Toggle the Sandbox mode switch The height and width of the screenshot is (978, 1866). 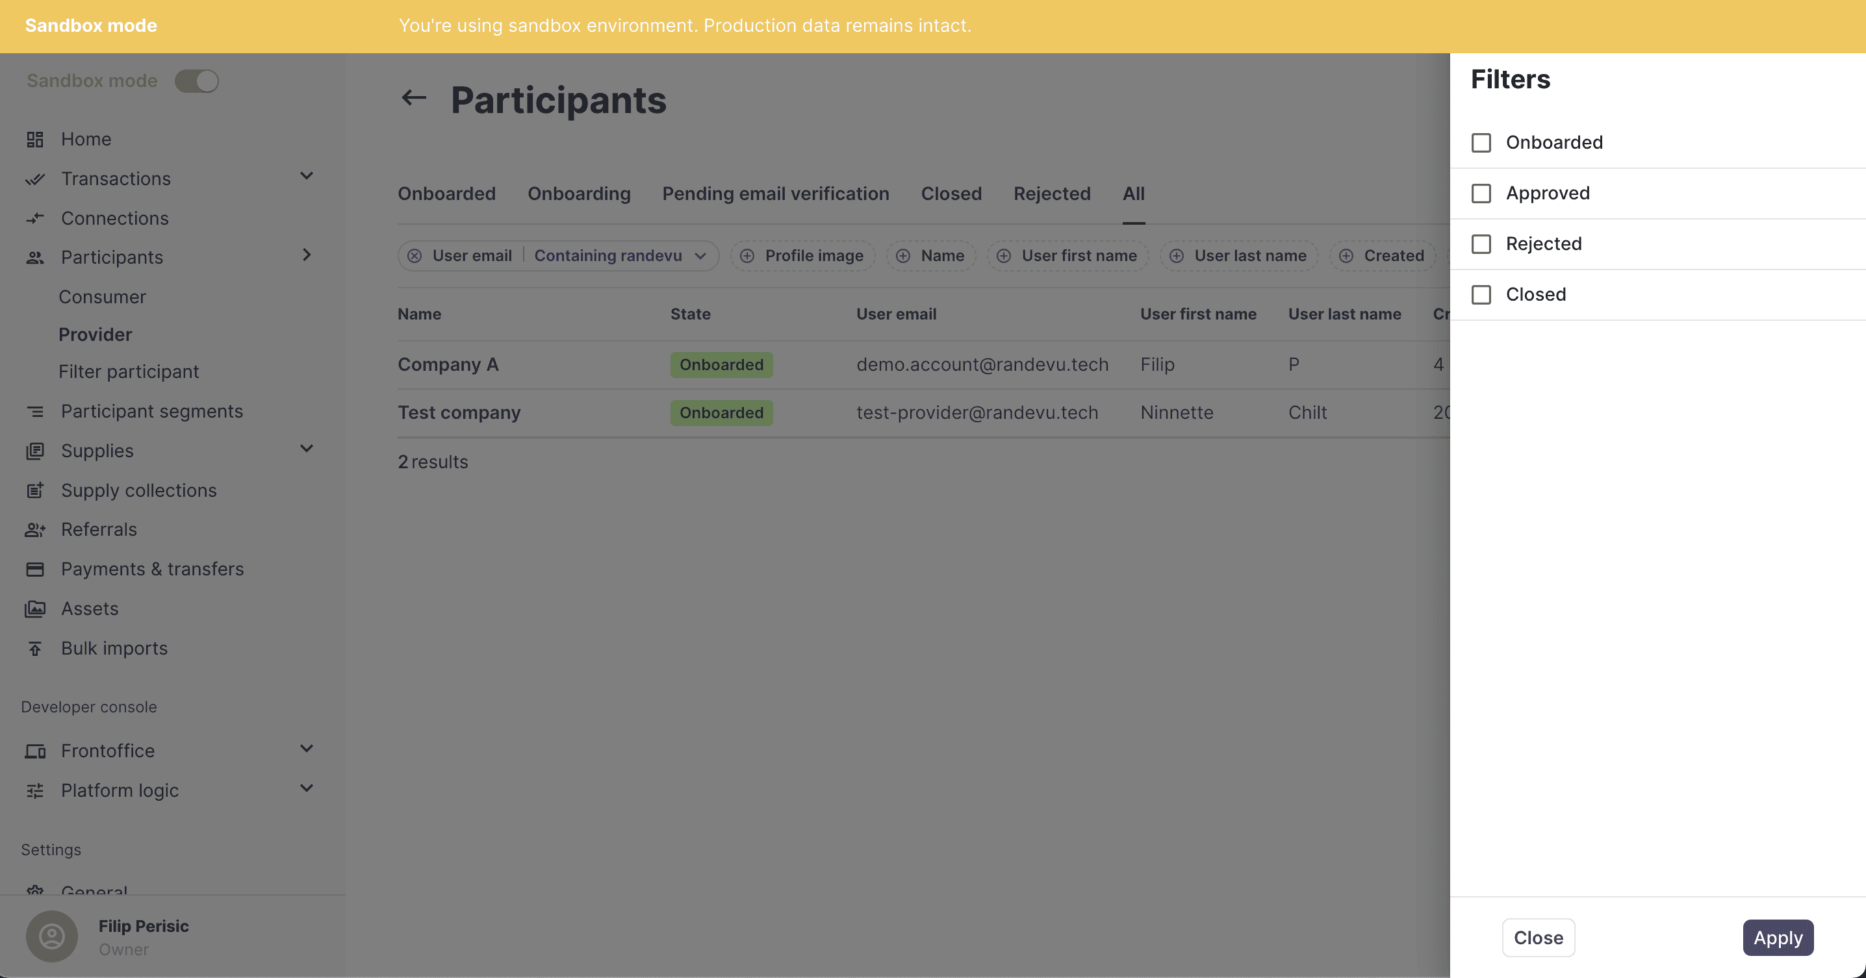(x=196, y=80)
